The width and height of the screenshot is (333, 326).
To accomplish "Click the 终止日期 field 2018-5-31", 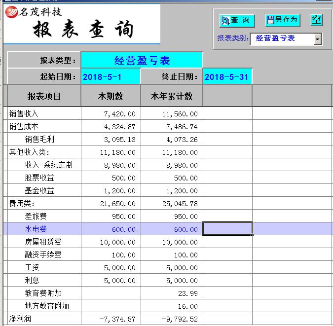I will [x=227, y=76].
